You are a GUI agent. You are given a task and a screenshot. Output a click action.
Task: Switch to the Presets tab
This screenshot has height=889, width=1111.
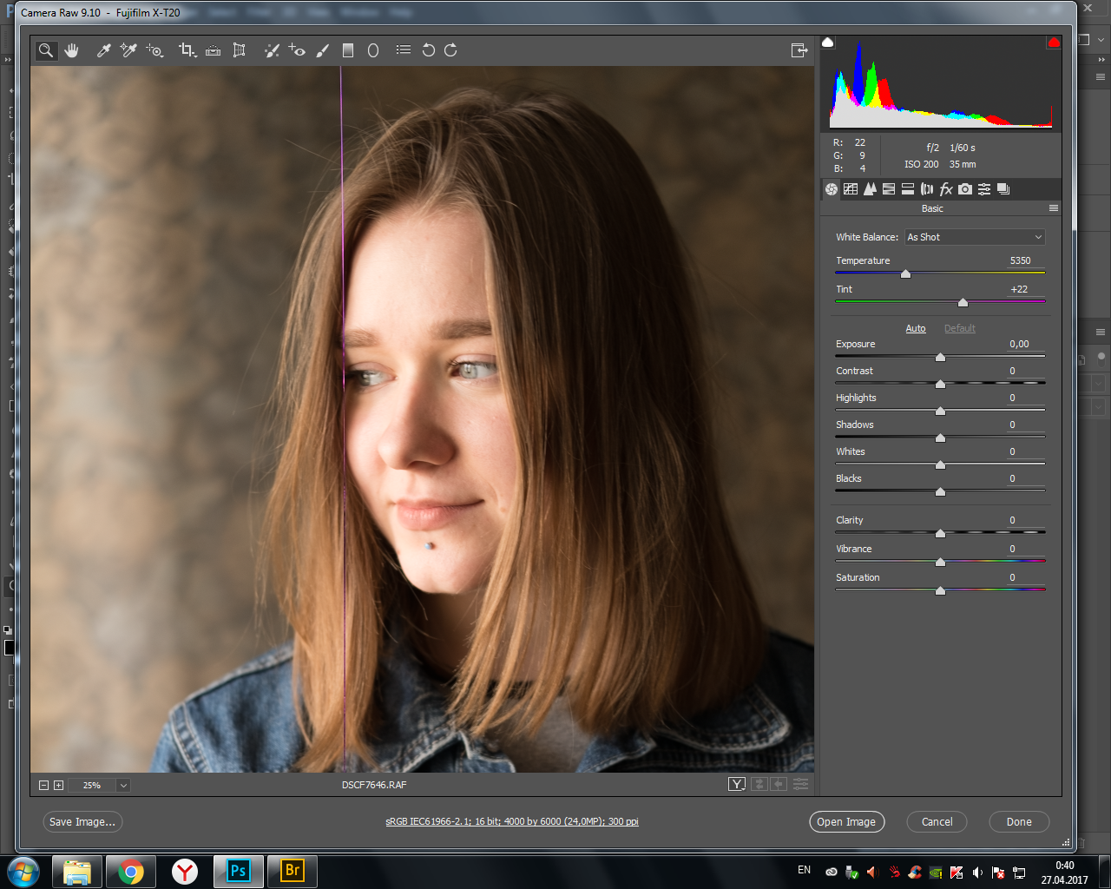pyautogui.click(x=984, y=189)
